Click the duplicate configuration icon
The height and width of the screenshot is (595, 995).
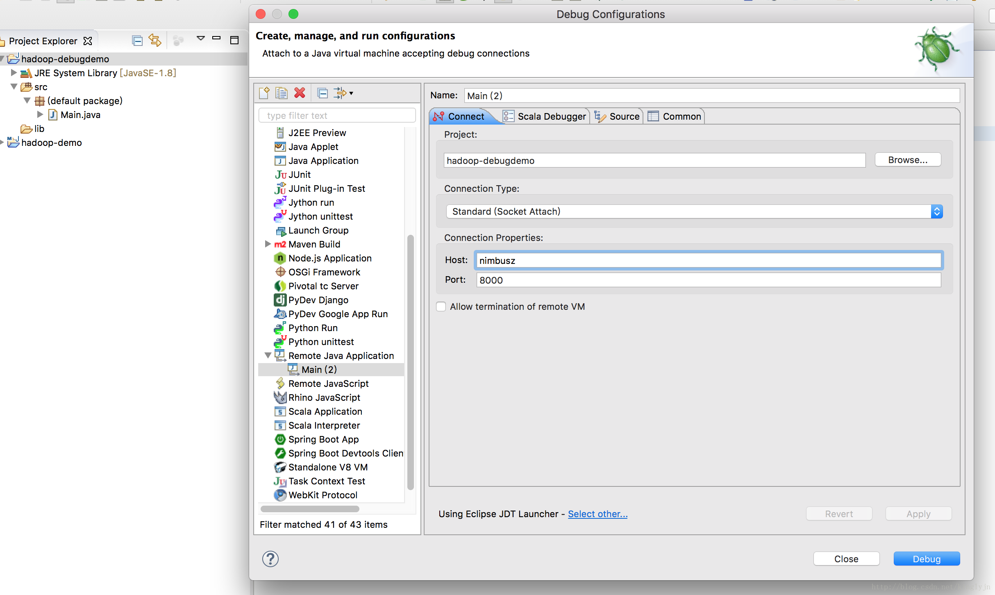(282, 93)
